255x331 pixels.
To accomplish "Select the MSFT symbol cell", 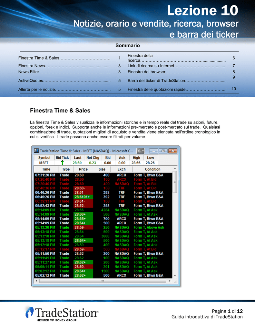I will pyautogui.click(x=44, y=163).
